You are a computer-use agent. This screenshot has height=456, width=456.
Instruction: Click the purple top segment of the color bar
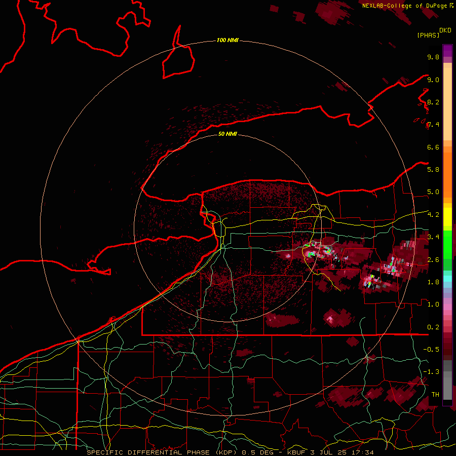point(447,51)
